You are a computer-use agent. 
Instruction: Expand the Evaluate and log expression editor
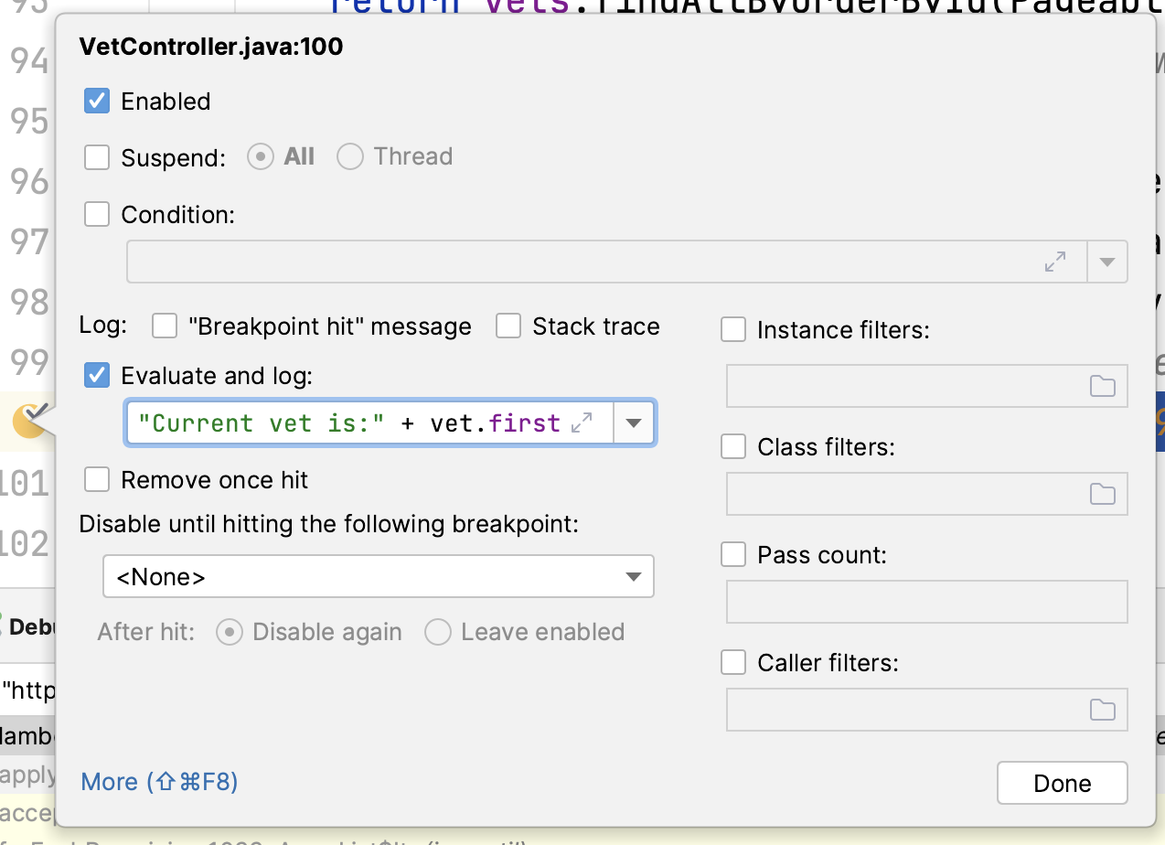coord(582,422)
